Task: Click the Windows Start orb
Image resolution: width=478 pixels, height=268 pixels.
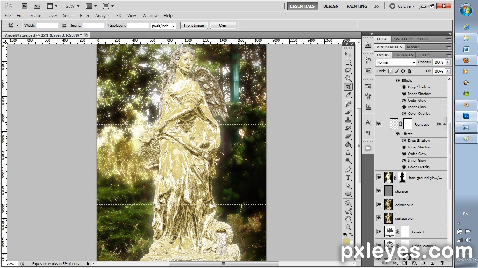Action: [466, 10]
